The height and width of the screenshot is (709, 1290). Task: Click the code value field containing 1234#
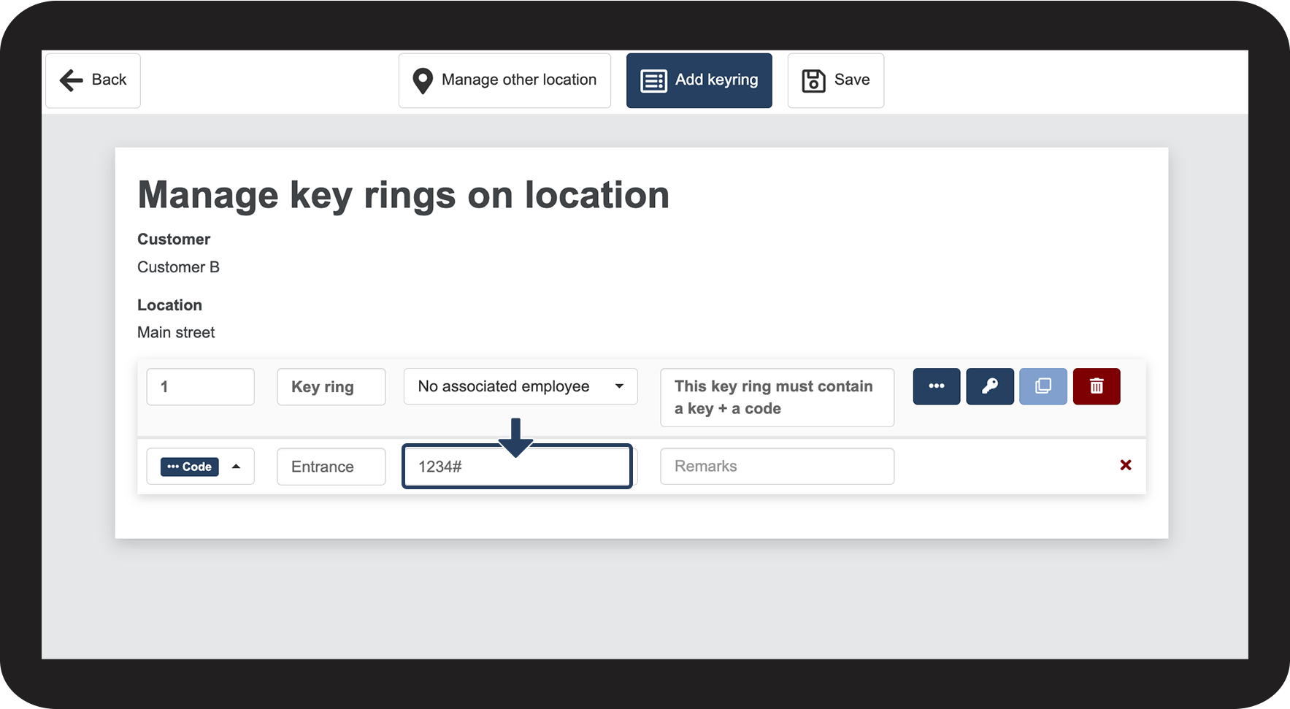pos(516,467)
